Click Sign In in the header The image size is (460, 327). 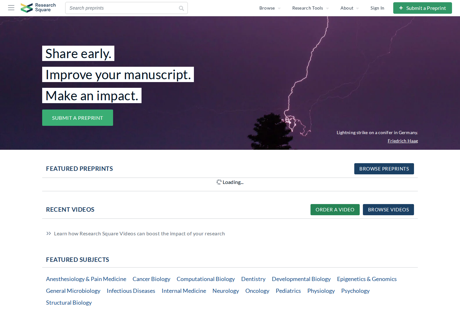point(377,8)
